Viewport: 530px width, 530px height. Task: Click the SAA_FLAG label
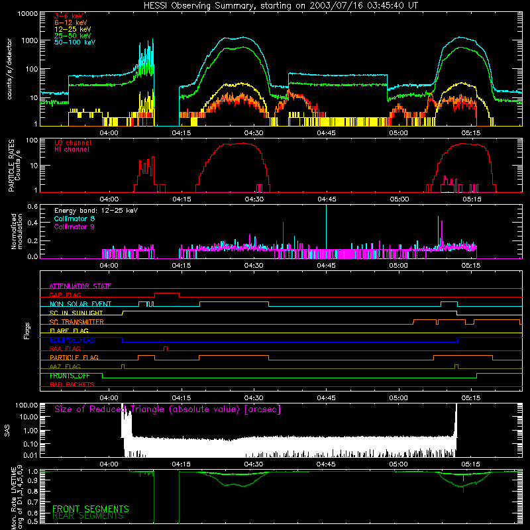65,348
